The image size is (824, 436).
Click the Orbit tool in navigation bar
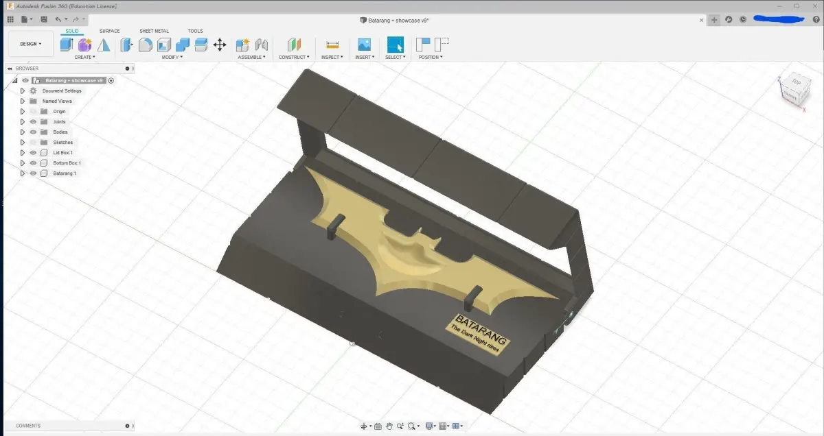pos(365,426)
